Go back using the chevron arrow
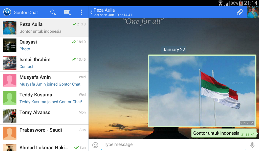 (91, 12)
